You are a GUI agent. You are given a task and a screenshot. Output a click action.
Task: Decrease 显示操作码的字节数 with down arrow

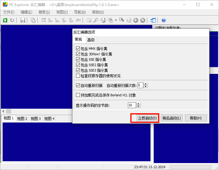tap(138, 107)
